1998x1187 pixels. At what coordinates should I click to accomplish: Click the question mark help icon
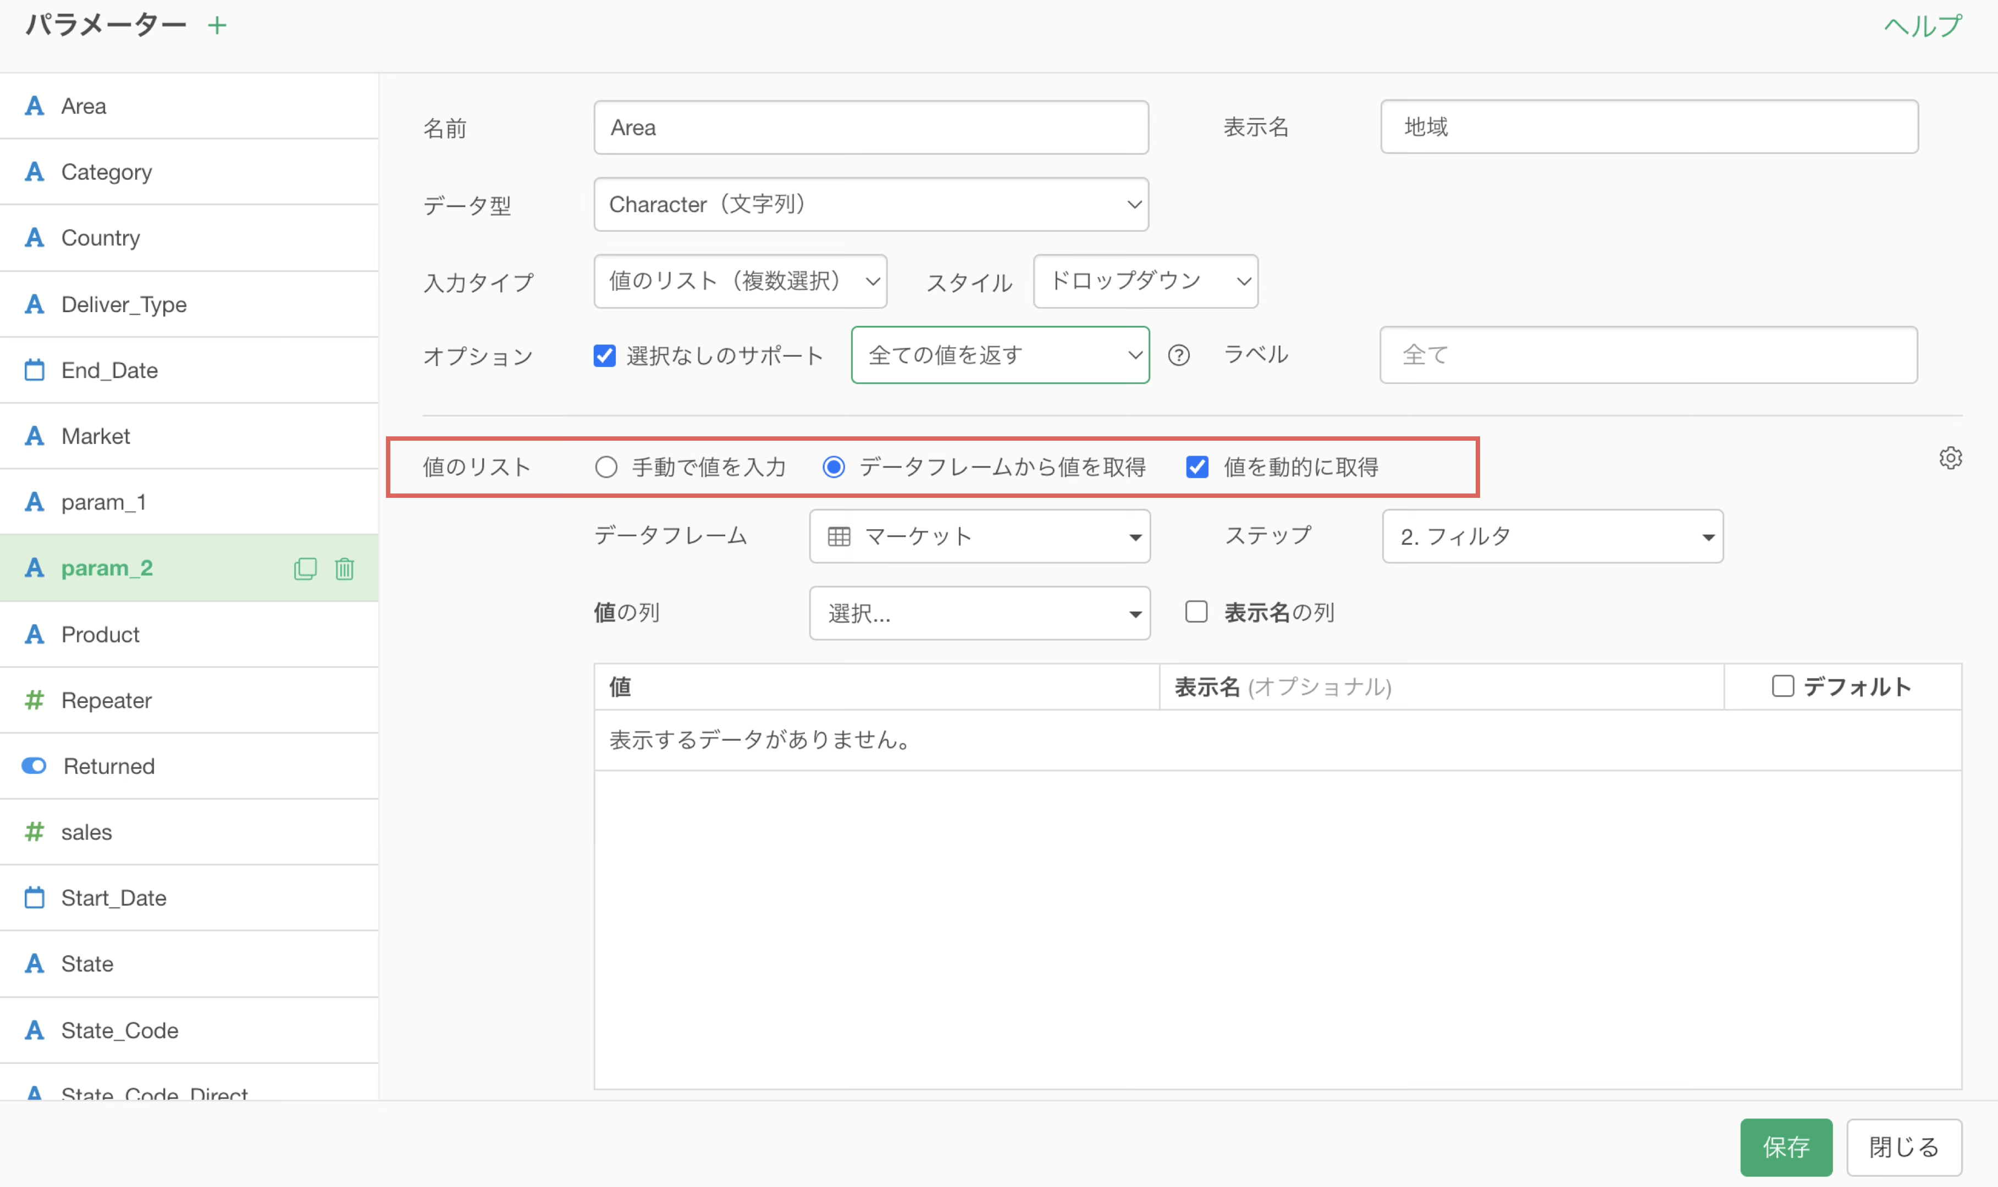[x=1179, y=355]
